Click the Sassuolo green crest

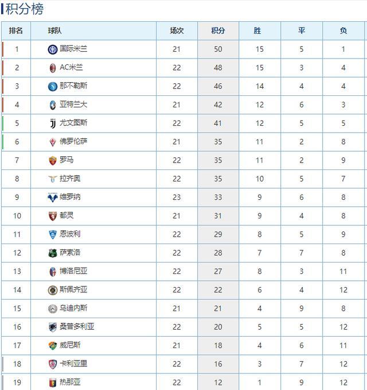tap(52, 253)
